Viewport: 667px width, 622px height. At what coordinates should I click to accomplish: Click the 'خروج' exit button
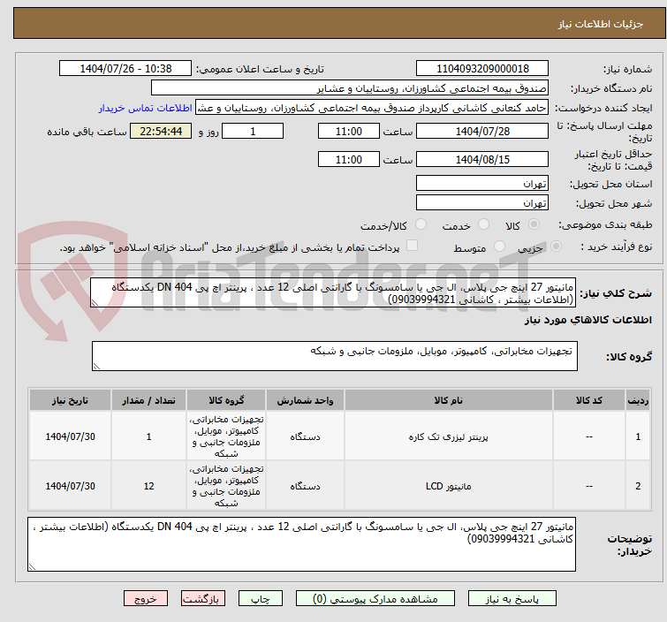146,598
